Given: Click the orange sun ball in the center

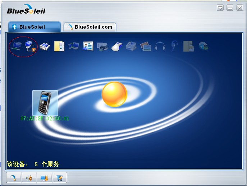Looking at the screenshot, I should click(114, 94).
